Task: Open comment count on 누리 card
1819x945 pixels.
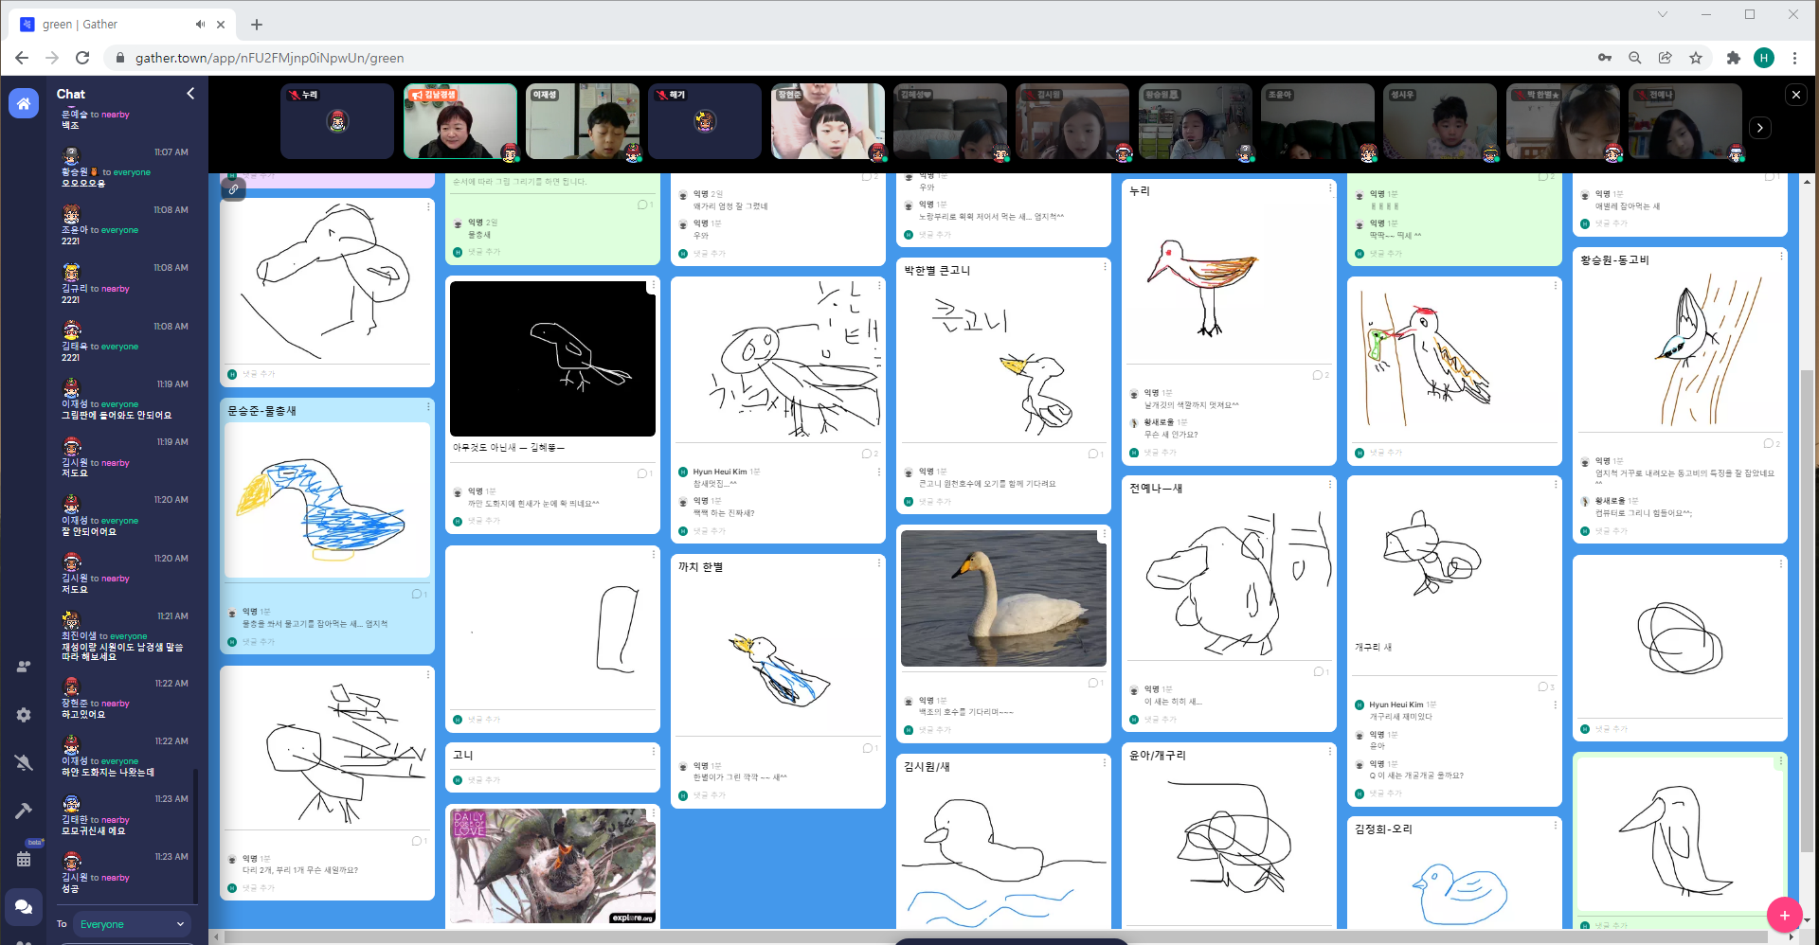Action: click(x=1321, y=376)
